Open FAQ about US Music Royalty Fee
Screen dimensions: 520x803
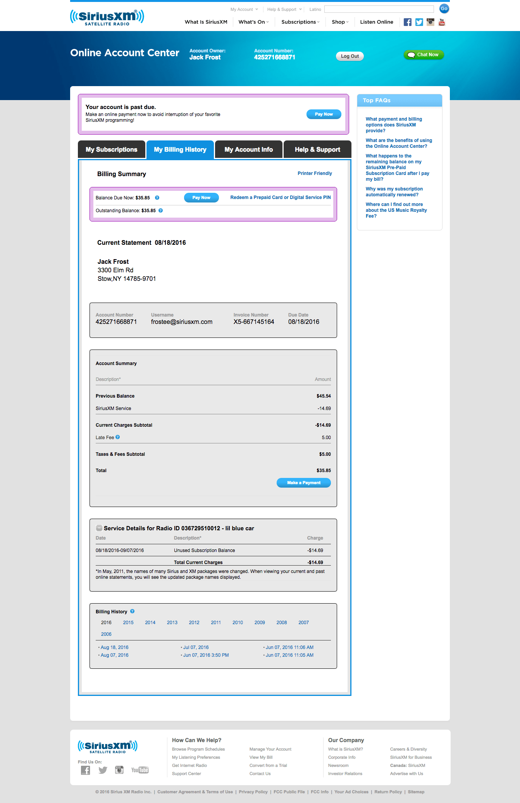pyautogui.click(x=396, y=210)
